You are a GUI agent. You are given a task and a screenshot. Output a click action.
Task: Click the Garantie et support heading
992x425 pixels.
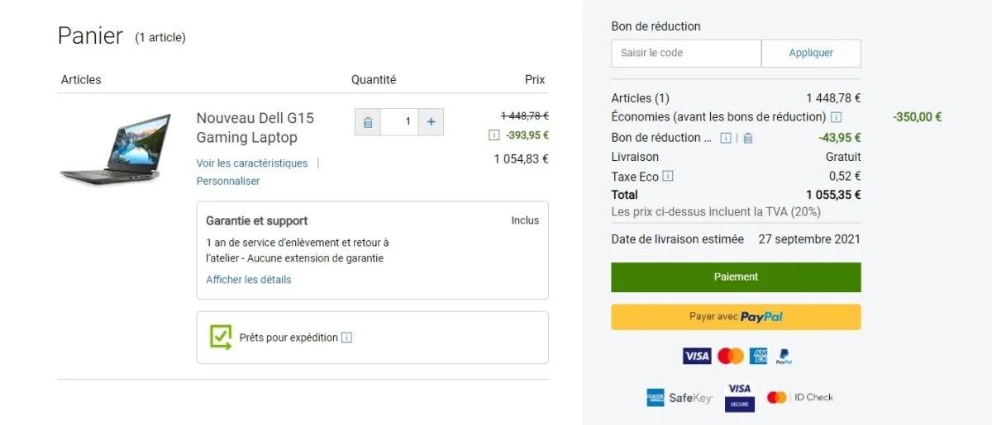click(x=257, y=221)
